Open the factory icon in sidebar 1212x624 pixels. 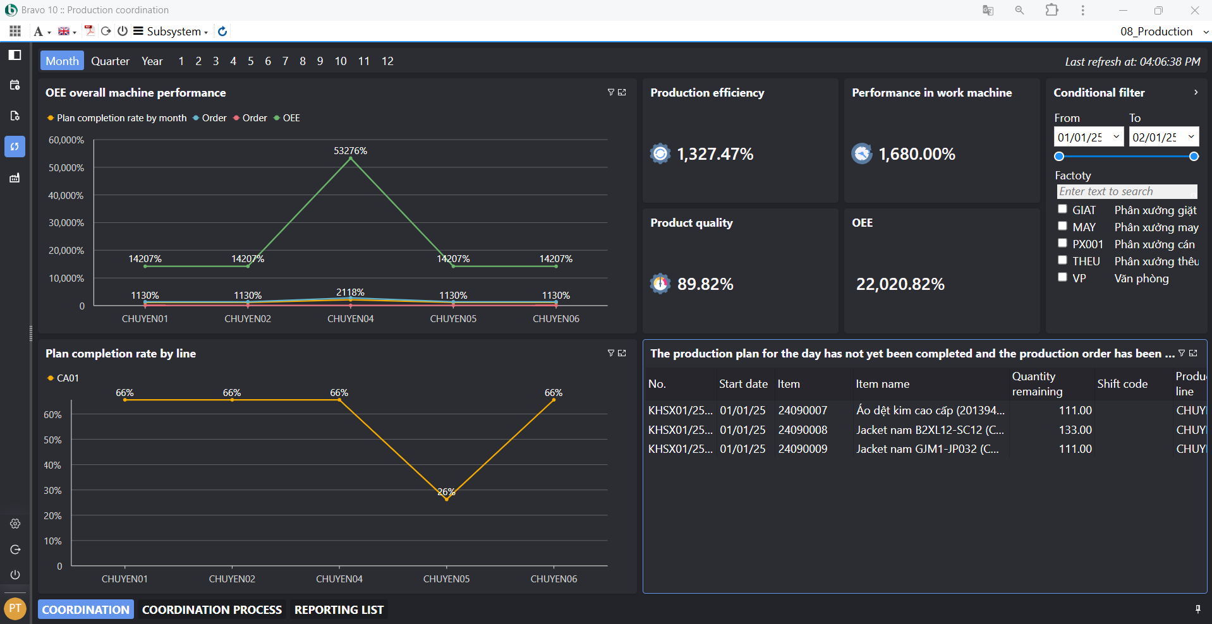pos(15,178)
